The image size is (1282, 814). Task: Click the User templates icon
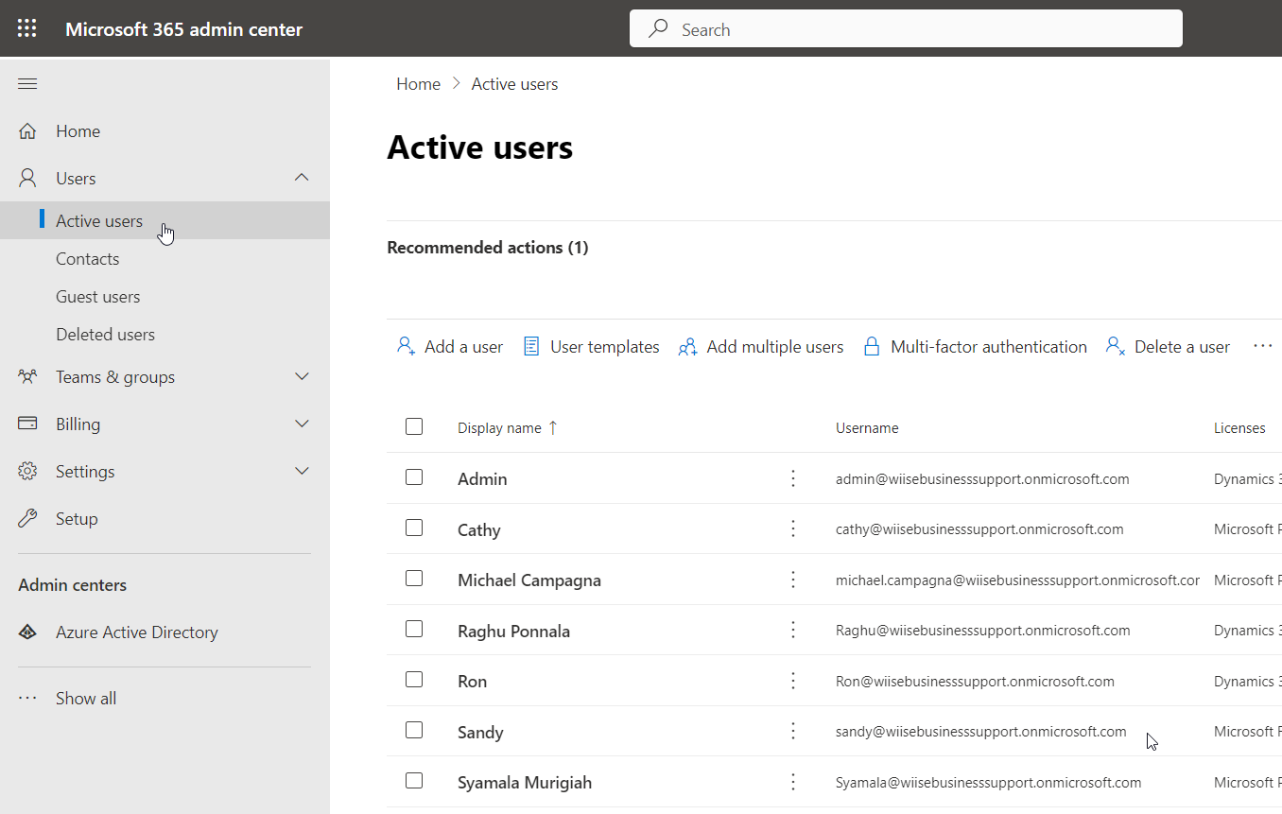(x=531, y=347)
